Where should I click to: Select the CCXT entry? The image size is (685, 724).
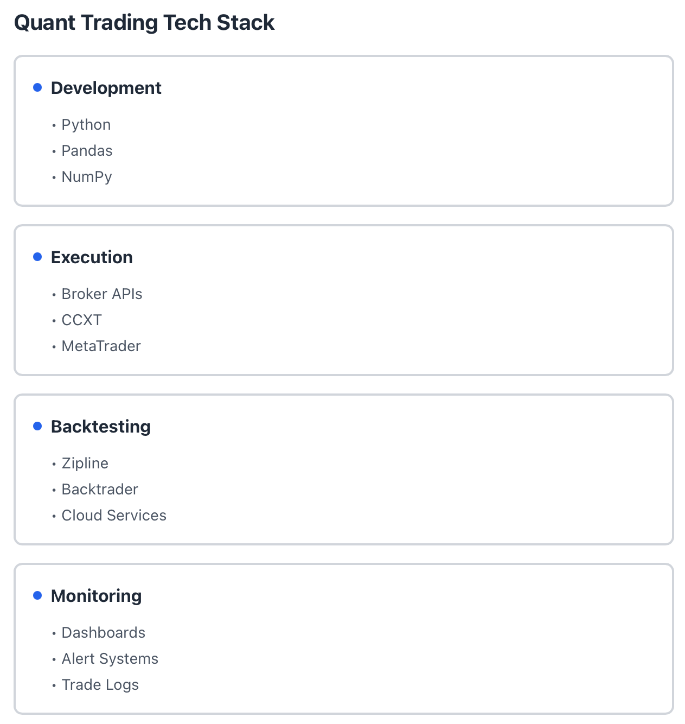coord(81,320)
